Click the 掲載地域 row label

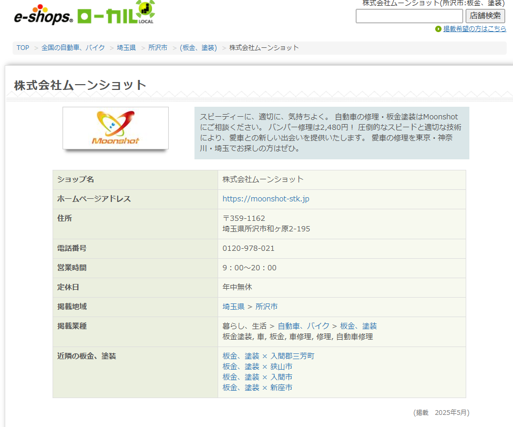(71, 307)
